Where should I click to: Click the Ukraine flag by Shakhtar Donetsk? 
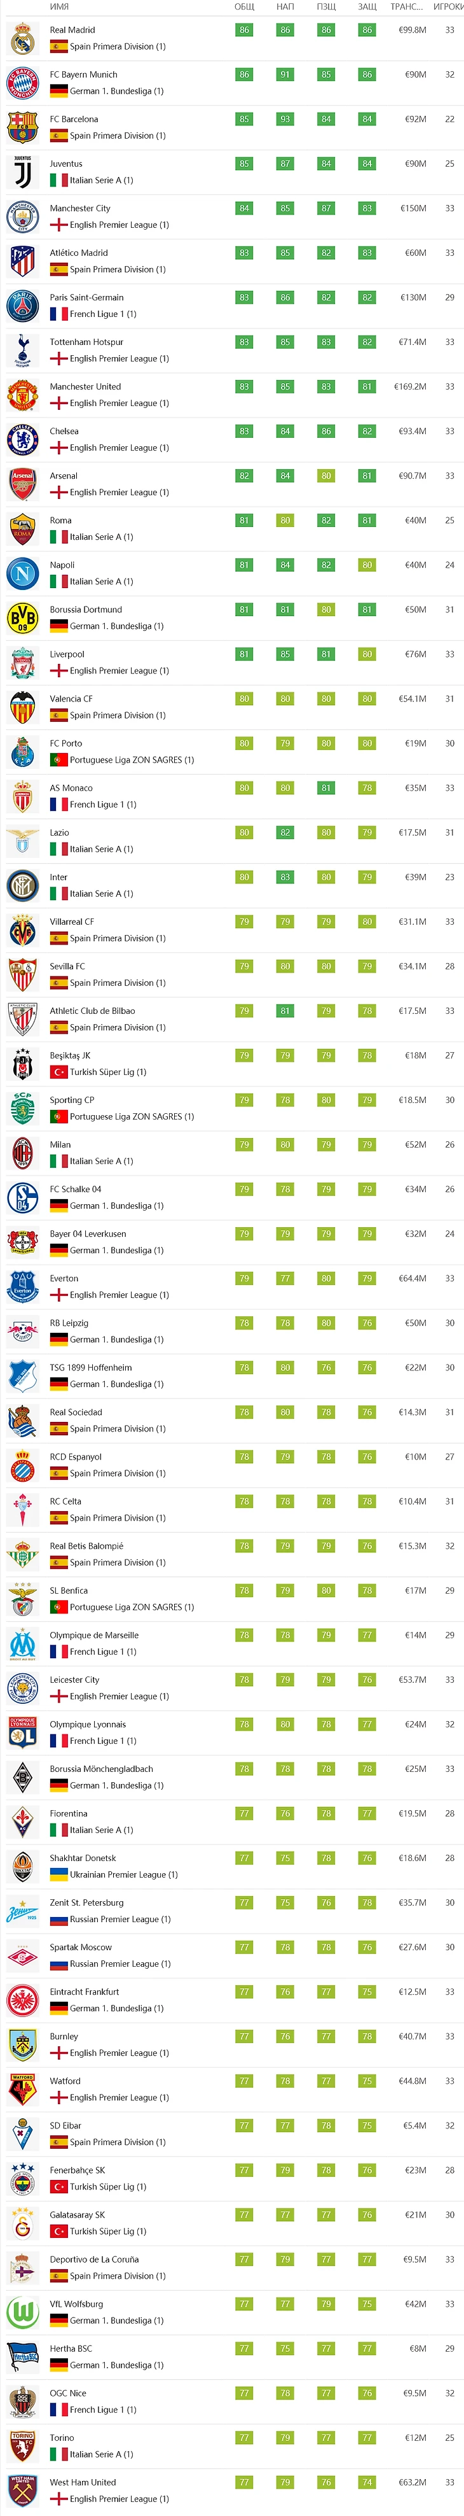58,1875
